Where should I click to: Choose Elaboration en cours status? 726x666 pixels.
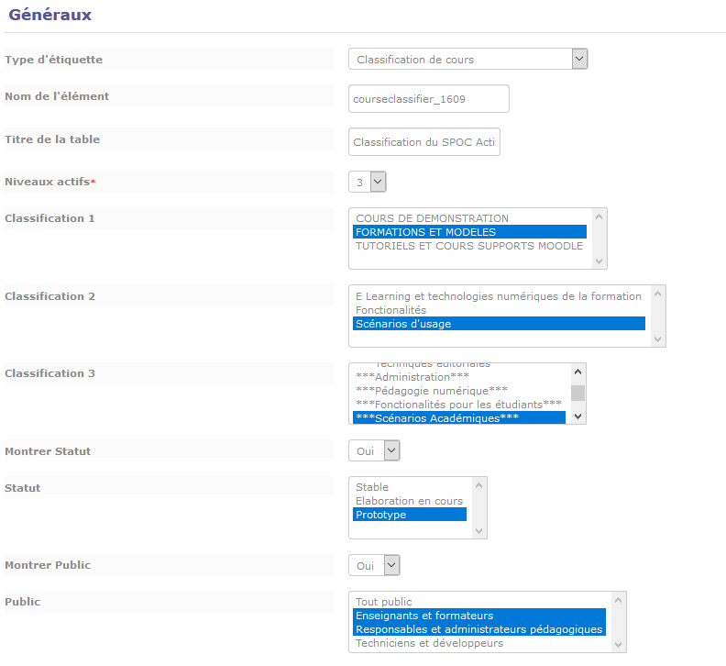click(409, 501)
